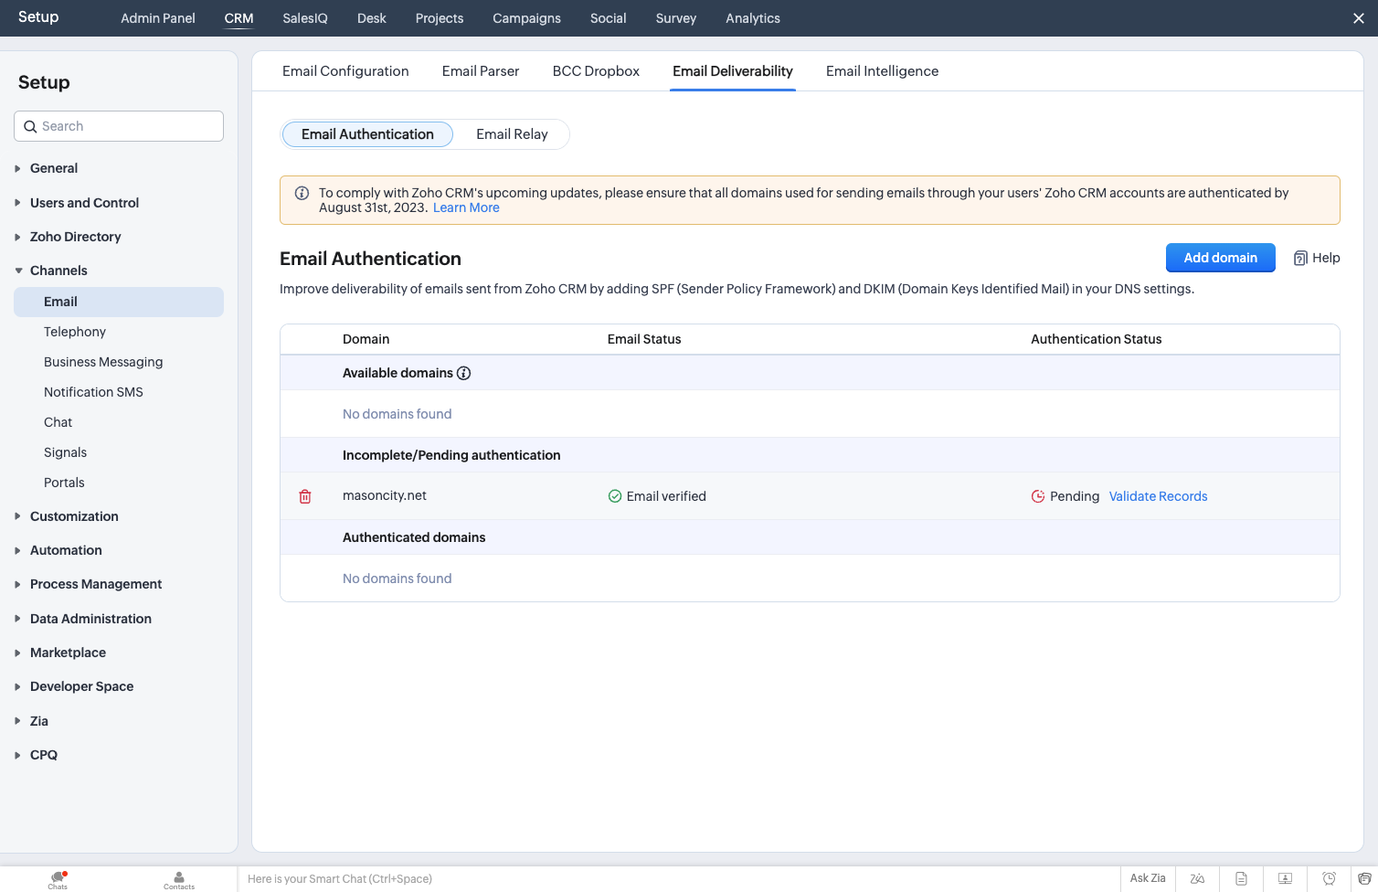Click the info icon in the compliance notice
The width and height of the screenshot is (1378, 892).
click(x=302, y=193)
